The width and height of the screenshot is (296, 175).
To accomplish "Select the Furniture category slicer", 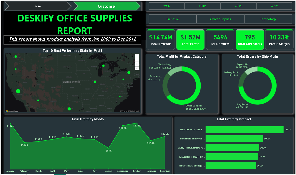I will coord(173,19).
